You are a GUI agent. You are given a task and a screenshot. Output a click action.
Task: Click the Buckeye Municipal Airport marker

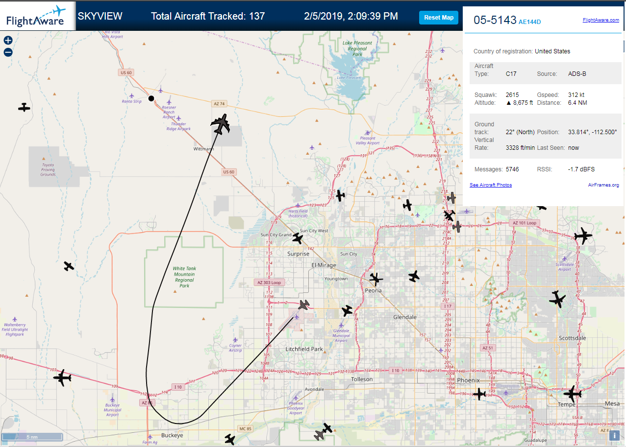112,399
